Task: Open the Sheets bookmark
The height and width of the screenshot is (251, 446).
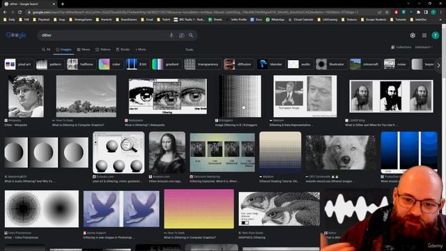Action: pyautogui.click(x=215, y=20)
